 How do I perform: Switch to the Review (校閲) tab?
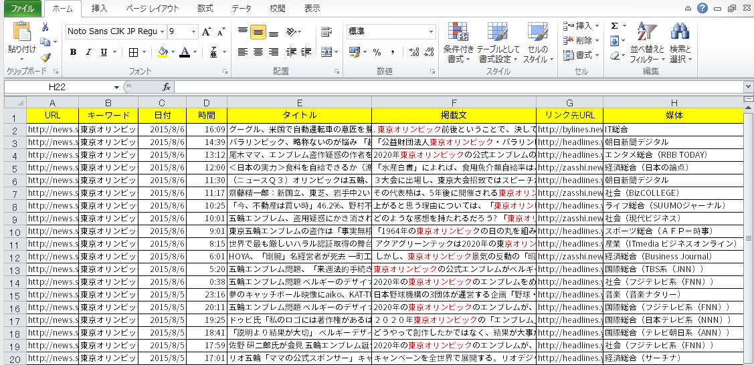click(x=278, y=9)
